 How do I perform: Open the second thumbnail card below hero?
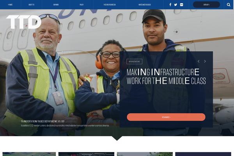(86, 154)
